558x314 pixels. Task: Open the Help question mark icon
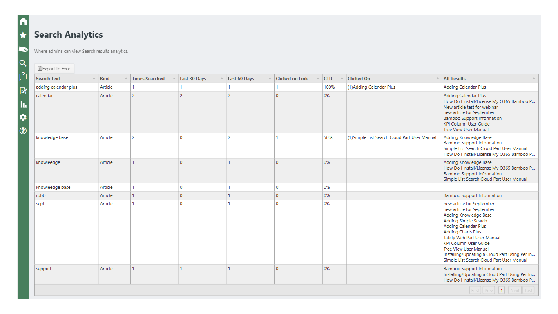pos(23,131)
